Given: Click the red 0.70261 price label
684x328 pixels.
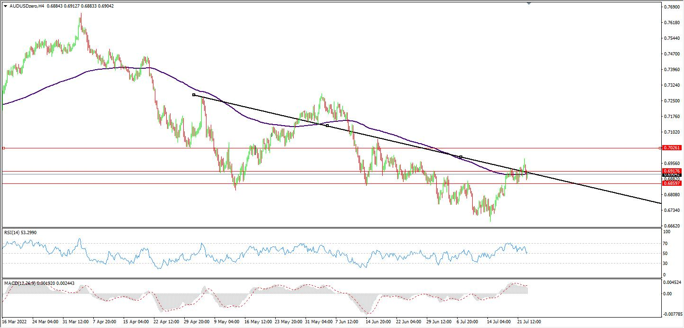Looking at the screenshot, I should click(x=672, y=148).
